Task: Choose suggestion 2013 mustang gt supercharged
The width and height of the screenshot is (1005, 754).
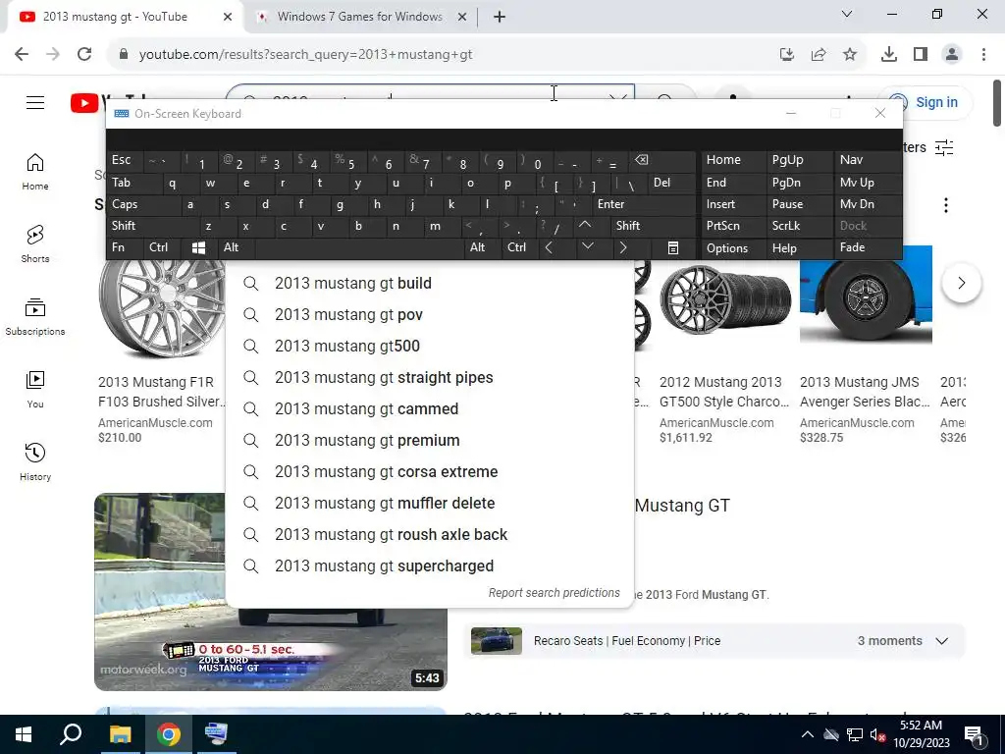Action: [430, 566]
